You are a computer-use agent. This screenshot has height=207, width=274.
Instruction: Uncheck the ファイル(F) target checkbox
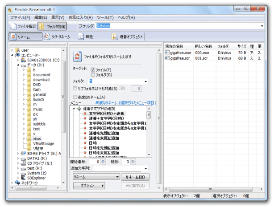click(x=93, y=70)
